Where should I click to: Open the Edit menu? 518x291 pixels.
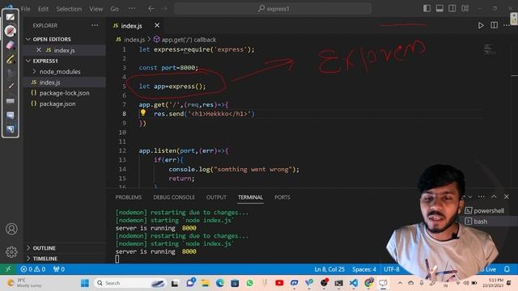pos(43,9)
